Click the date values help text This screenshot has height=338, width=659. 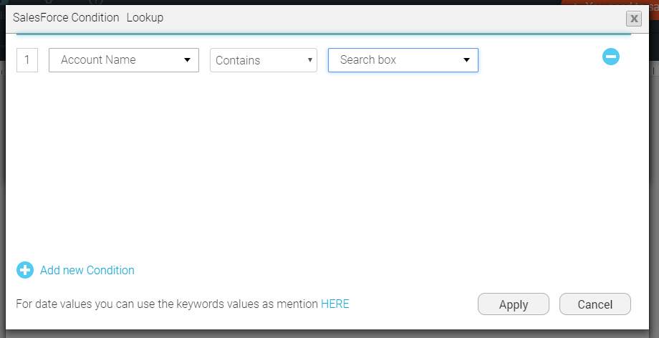click(x=166, y=304)
